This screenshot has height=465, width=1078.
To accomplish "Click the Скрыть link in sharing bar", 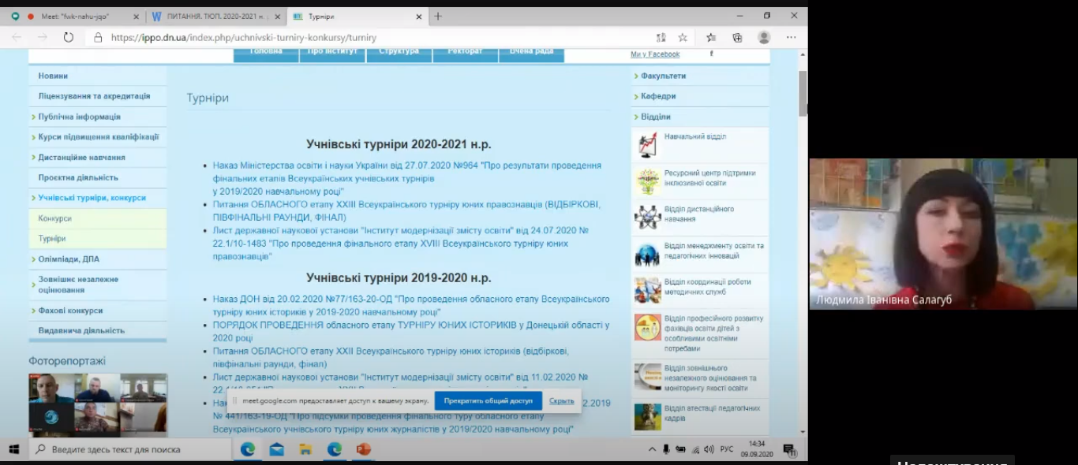I will pyautogui.click(x=562, y=401).
